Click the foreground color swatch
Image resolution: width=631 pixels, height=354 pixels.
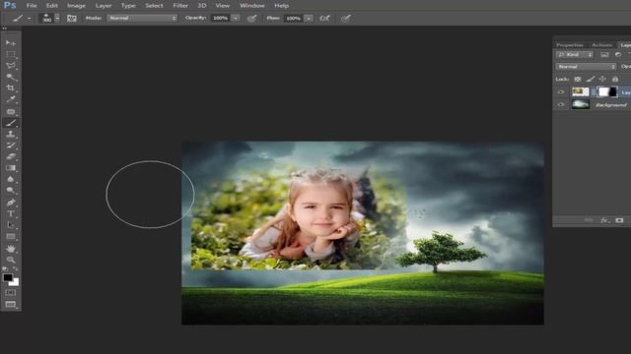click(7, 277)
